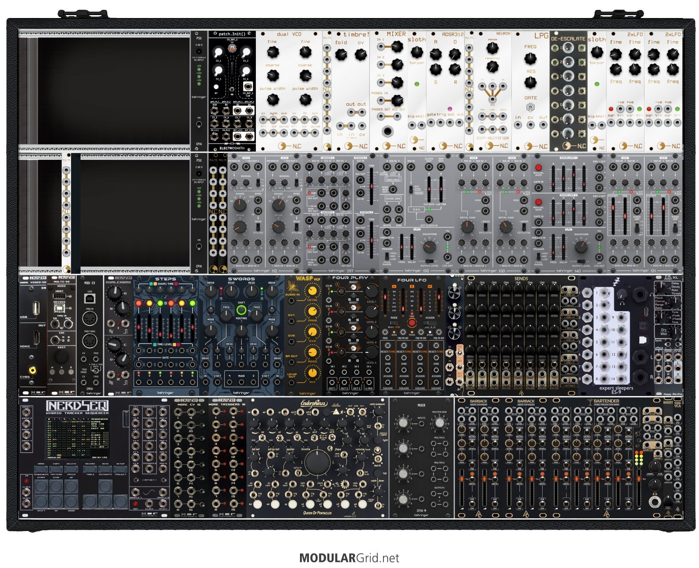Screen dimensions: 699x568
Task: Click the green LED on sloth beside MIXER
Action: tap(417, 84)
